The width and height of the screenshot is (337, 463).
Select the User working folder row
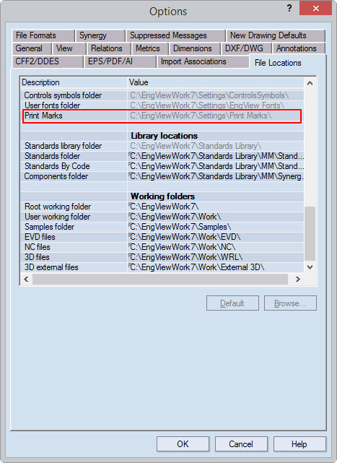pos(162,217)
